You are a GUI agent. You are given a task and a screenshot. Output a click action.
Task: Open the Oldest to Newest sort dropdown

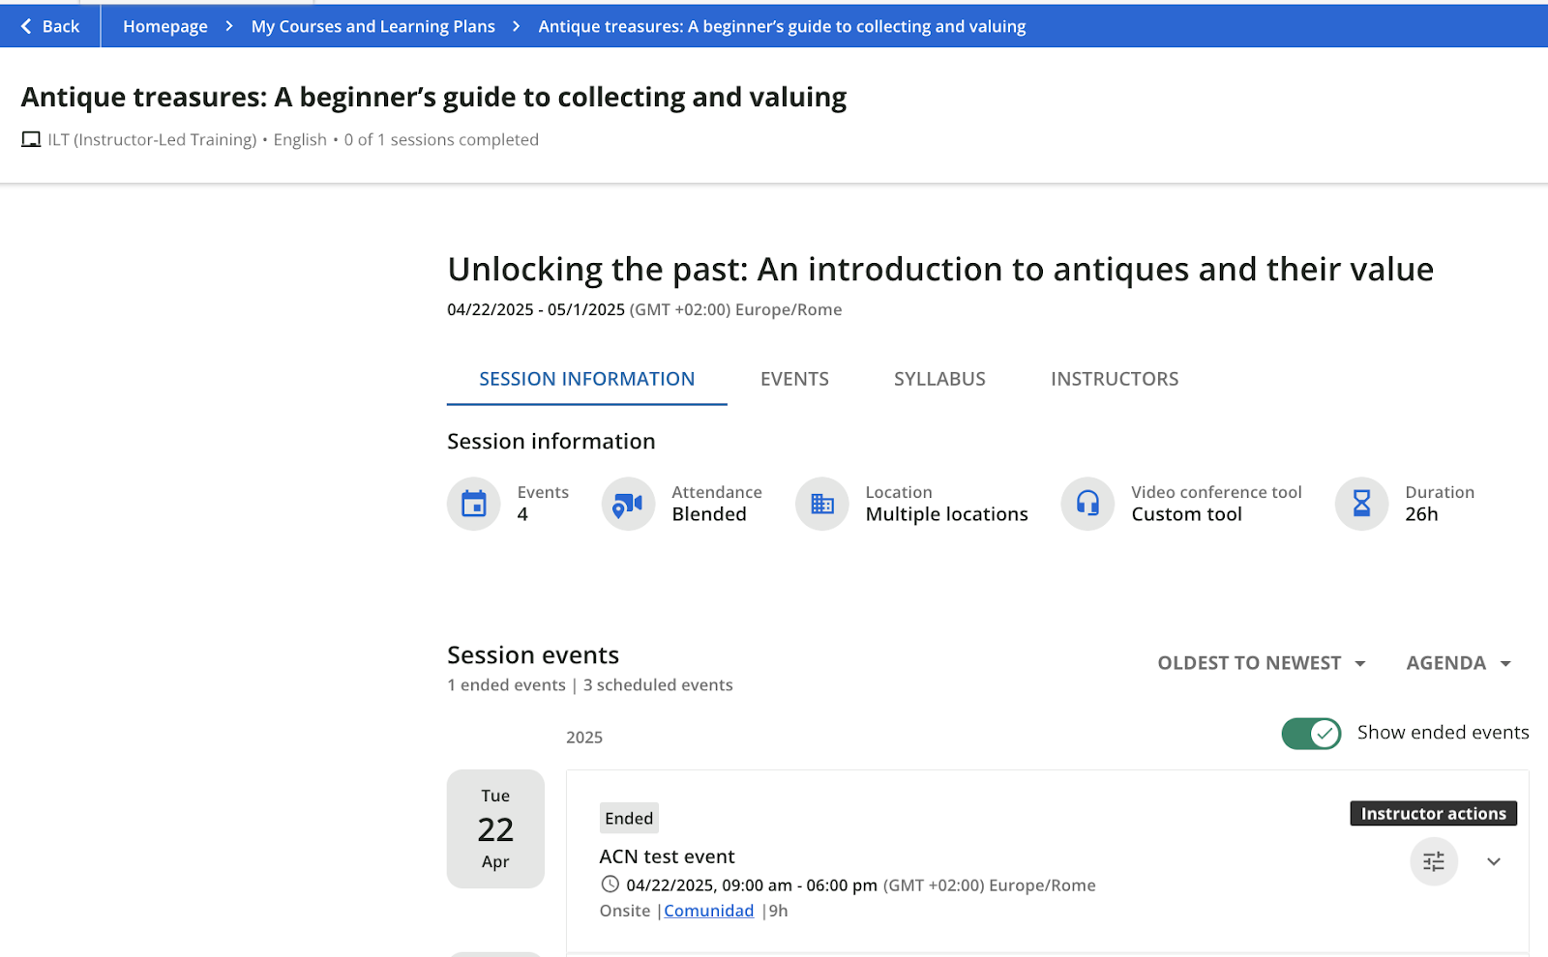(1262, 663)
